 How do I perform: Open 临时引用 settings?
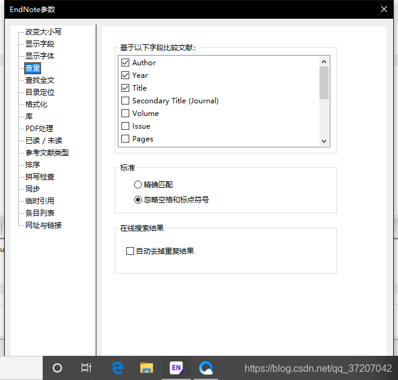(x=40, y=201)
